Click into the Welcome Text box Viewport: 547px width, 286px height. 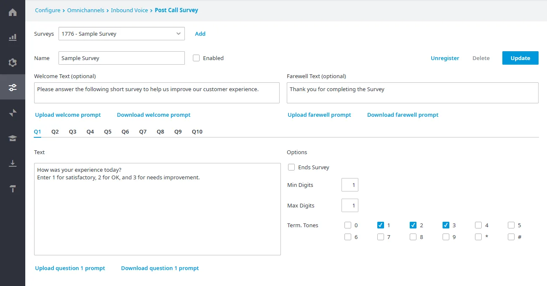point(157,93)
